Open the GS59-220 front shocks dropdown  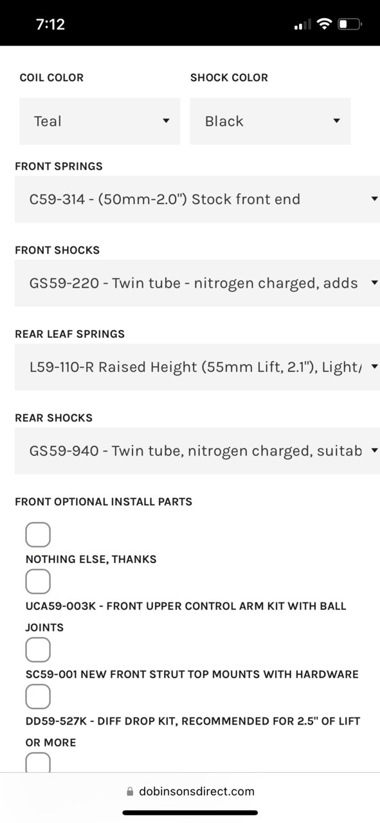pyautogui.click(x=197, y=283)
